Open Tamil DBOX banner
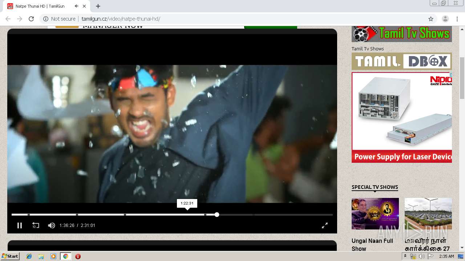Viewport: 465px width, 261px height. (x=402, y=61)
